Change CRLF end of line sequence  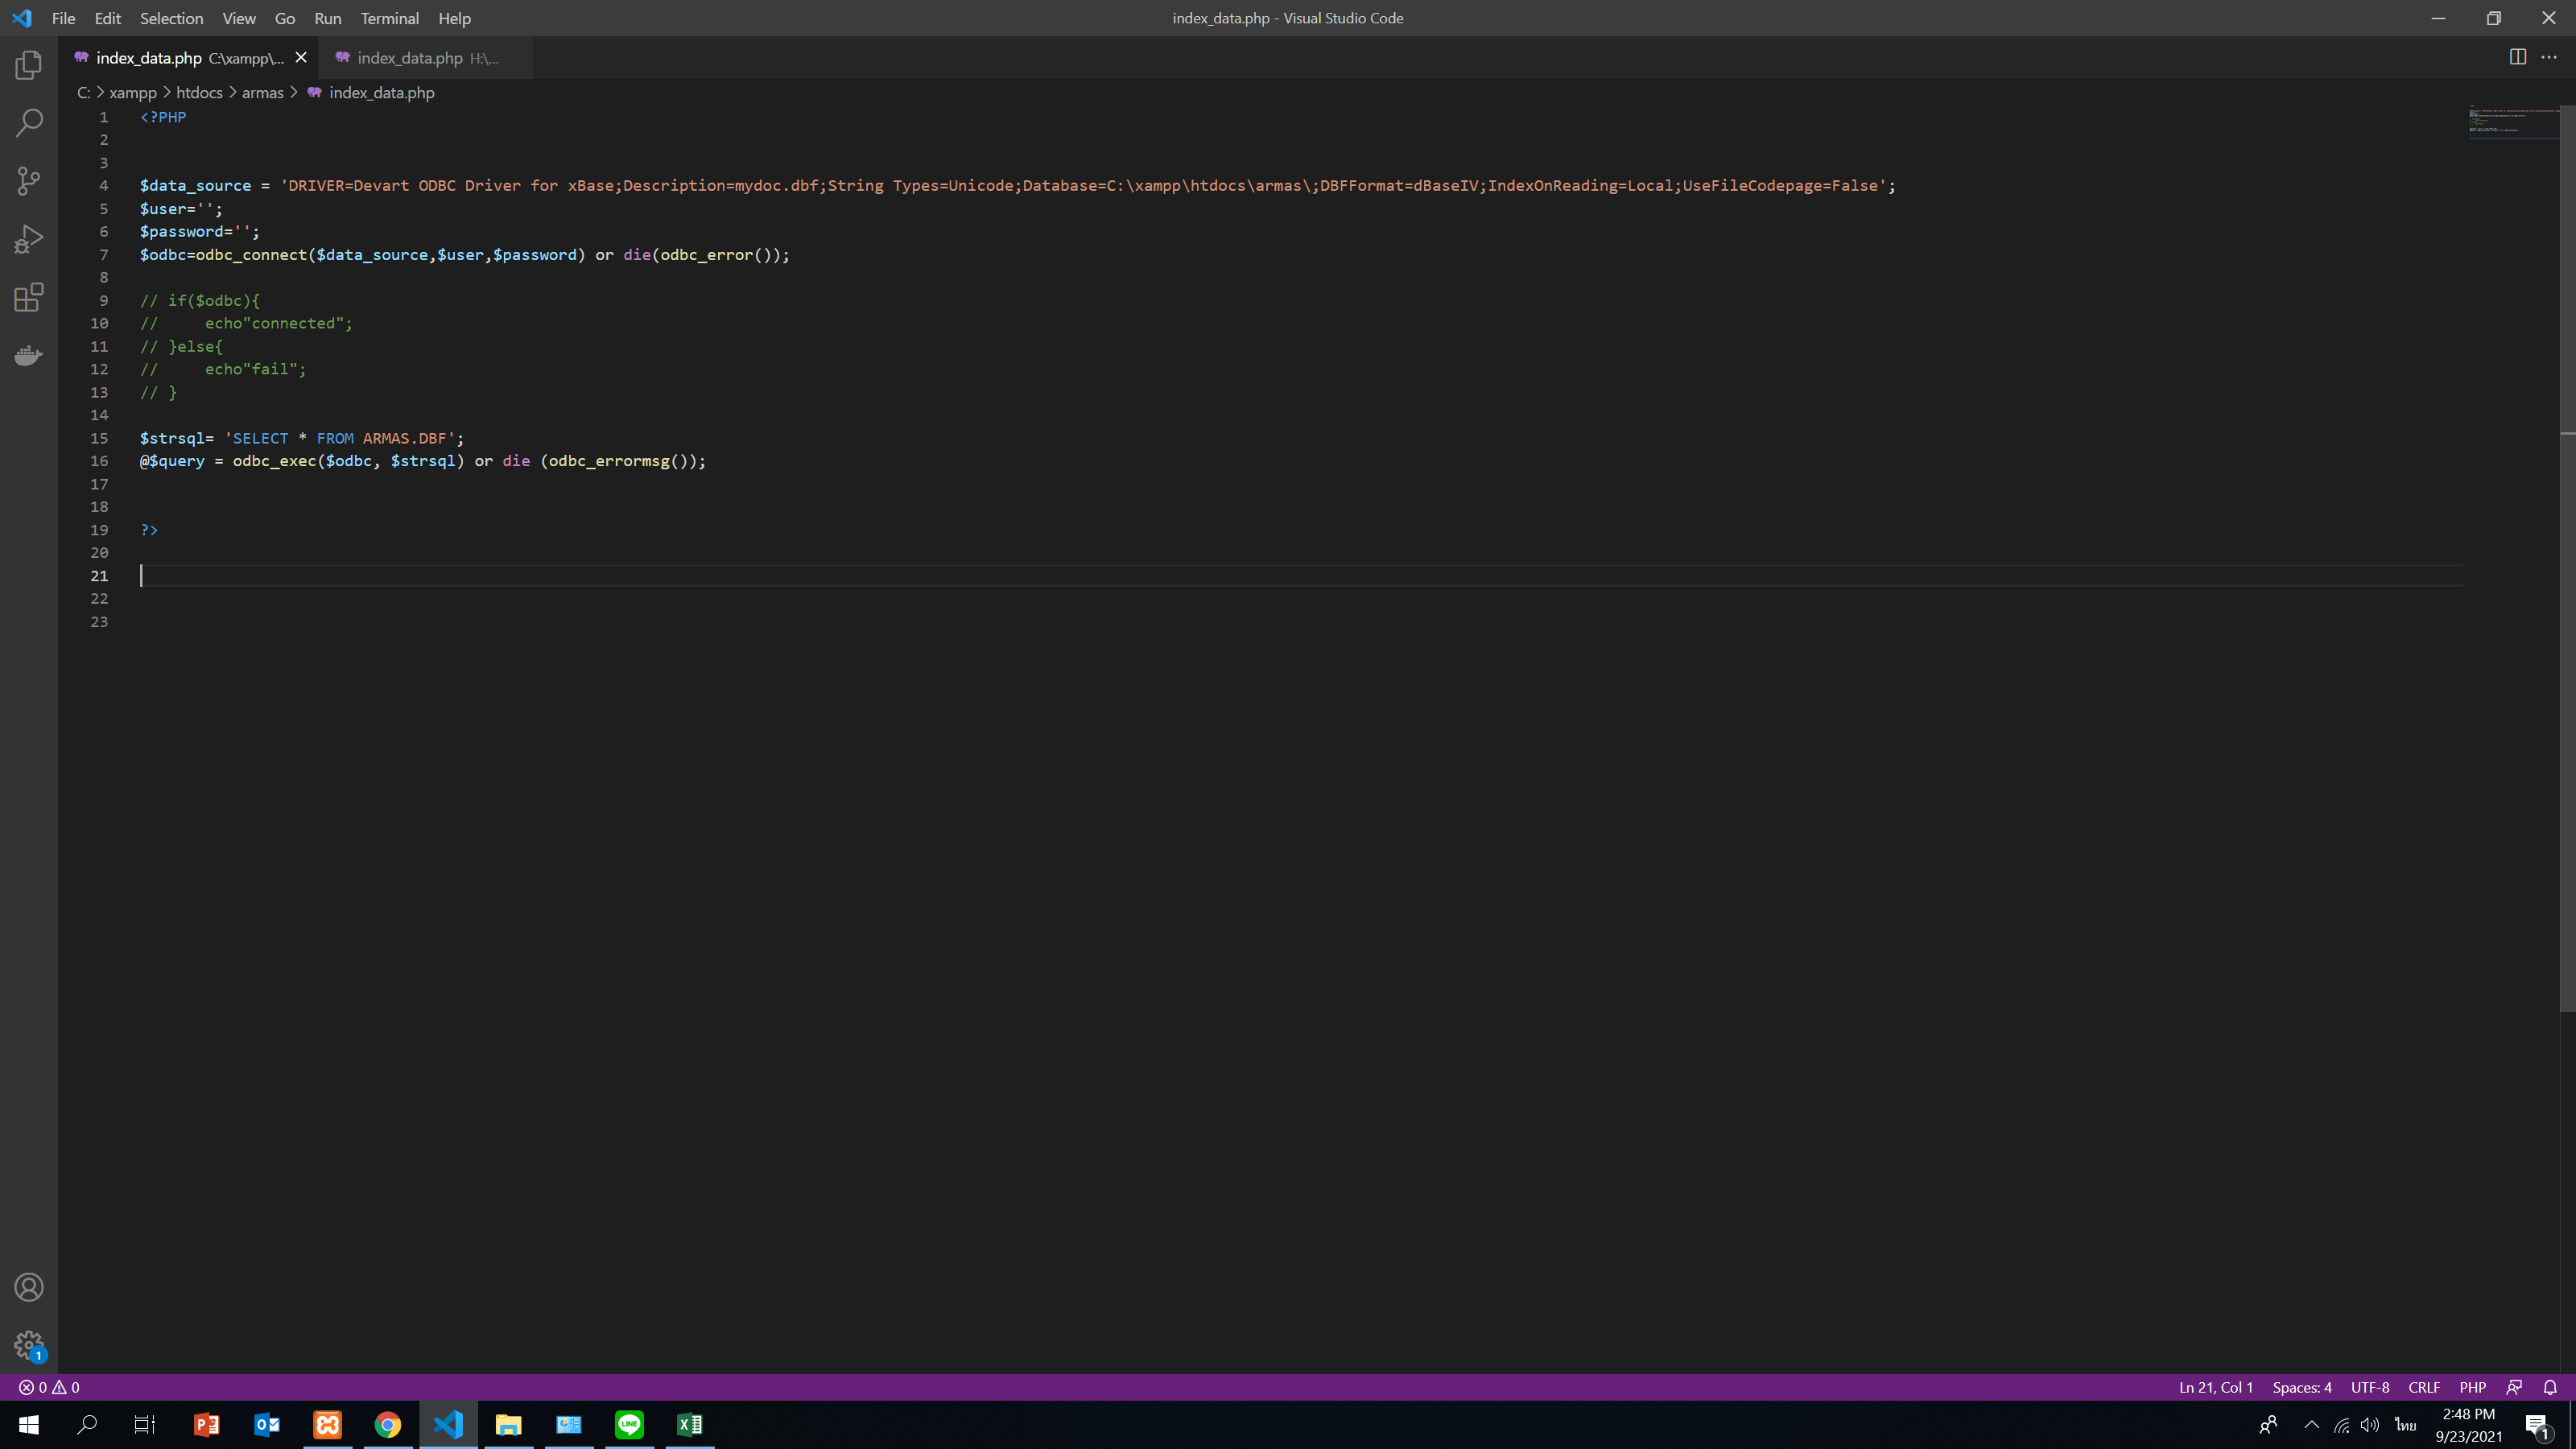point(2424,1387)
